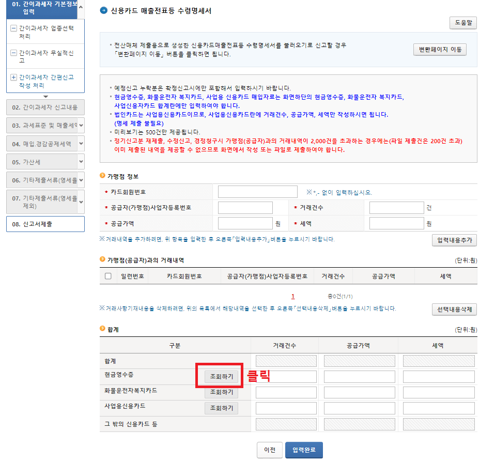Collapse the 간이과세자 무실적신고 minus icon
The height and width of the screenshot is (462, 495).
click(13, 53)
